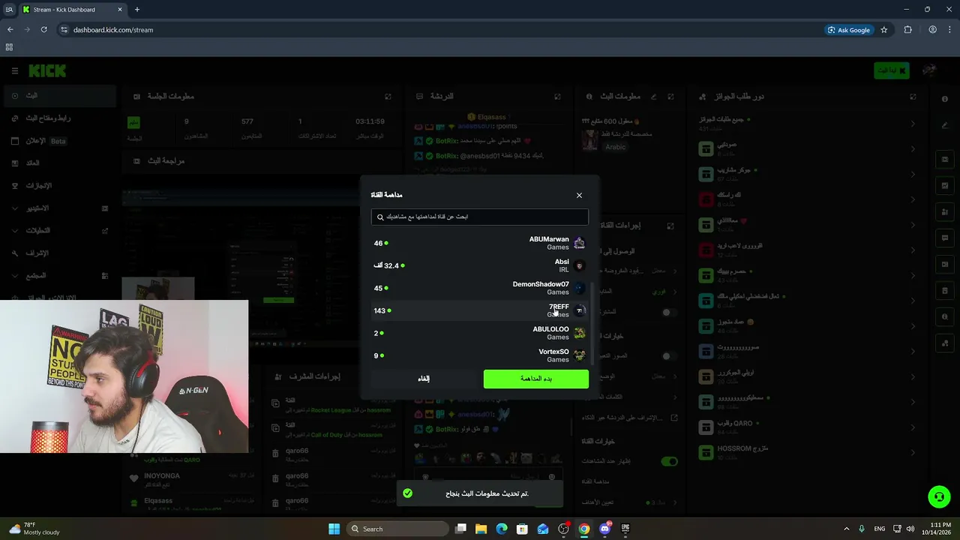Viewport: 960px width, 540px height.
Task: Expand the stream info panel
Action: point(670,97)
